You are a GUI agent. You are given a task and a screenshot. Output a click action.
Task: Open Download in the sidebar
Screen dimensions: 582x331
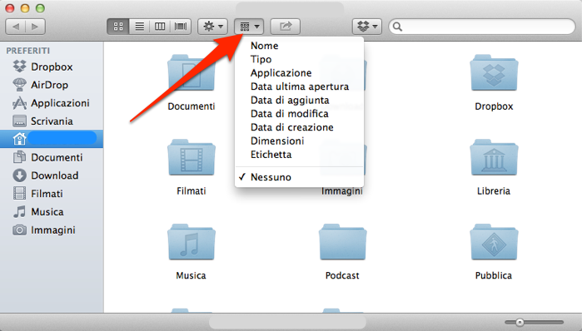(52, 175)
